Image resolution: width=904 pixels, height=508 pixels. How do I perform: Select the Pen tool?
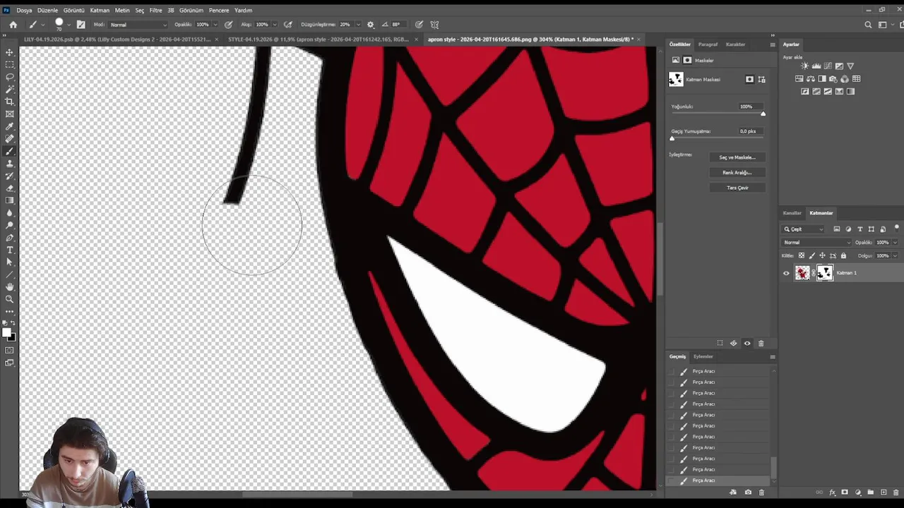tap(10, 237)
